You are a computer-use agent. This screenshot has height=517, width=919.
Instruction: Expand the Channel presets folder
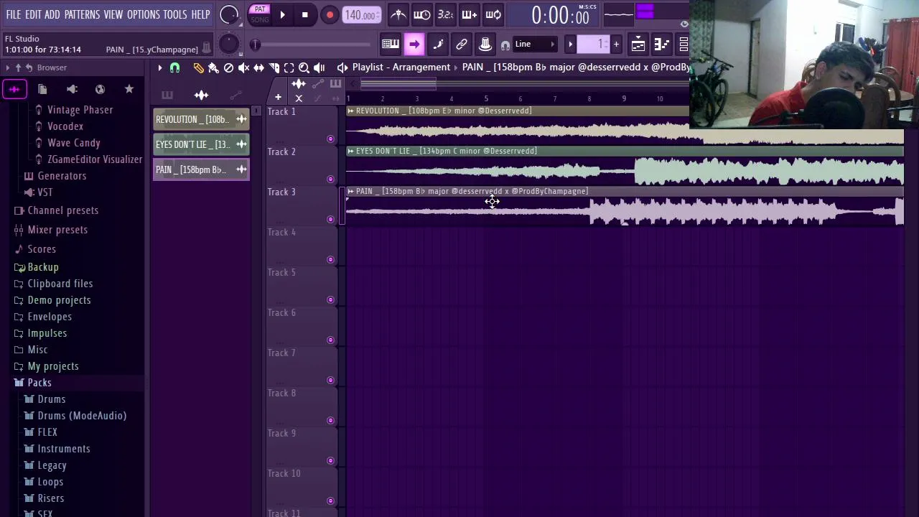[x=62, y=210]
